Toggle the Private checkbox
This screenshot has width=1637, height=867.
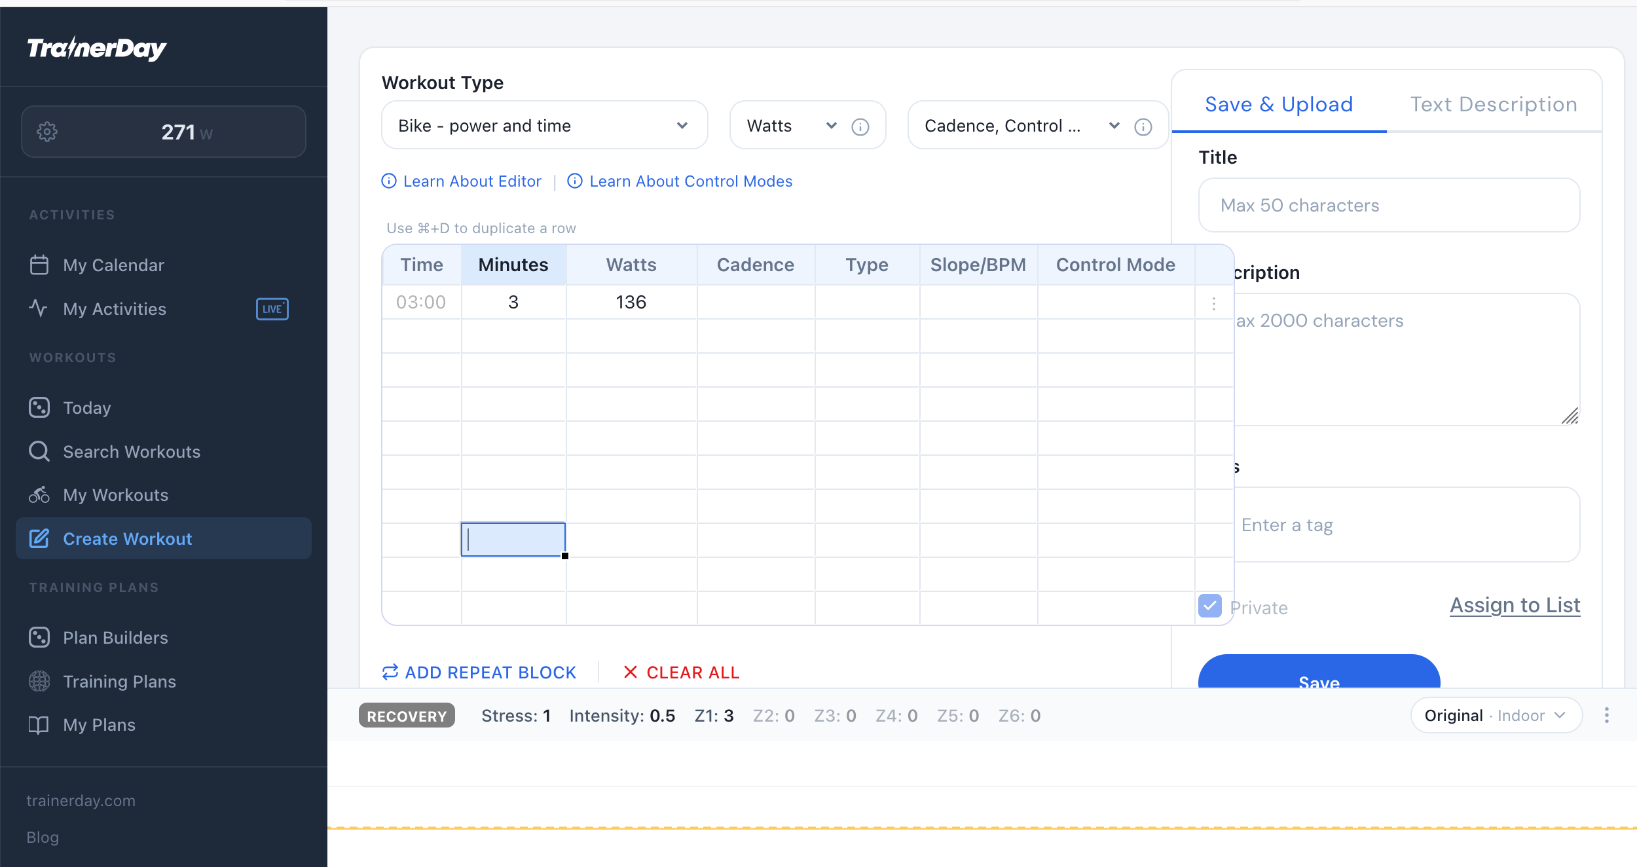click(1209, 606)
